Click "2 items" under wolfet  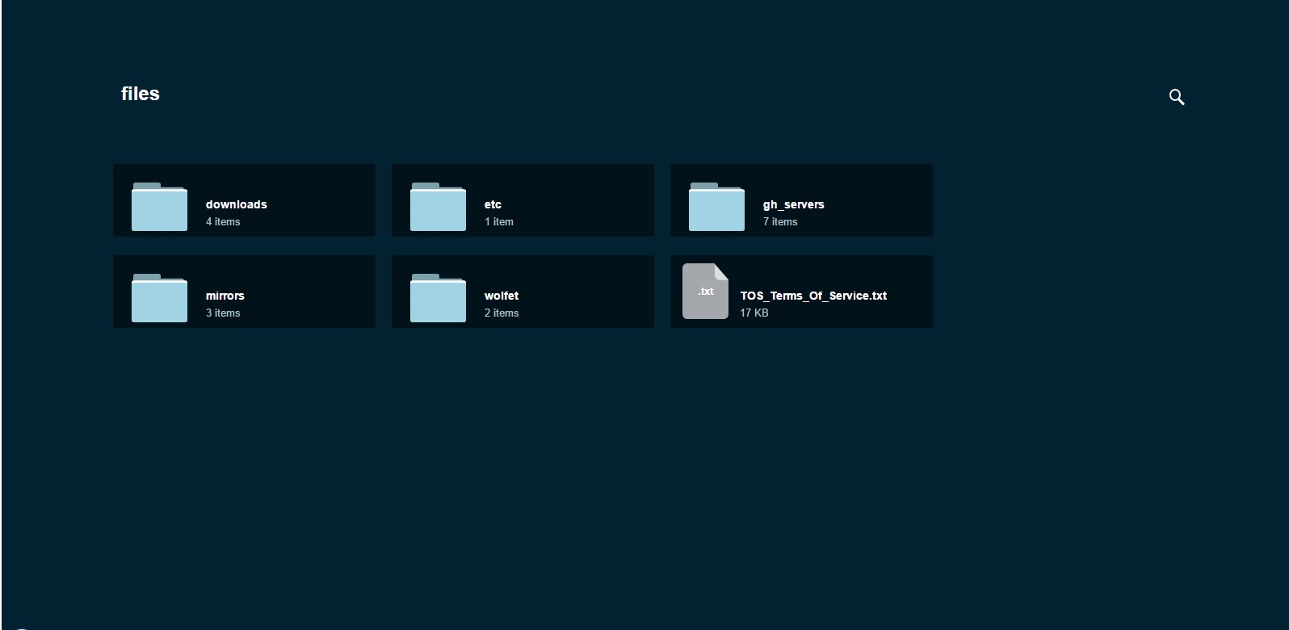pyautogui.click(x=502, y=313)
